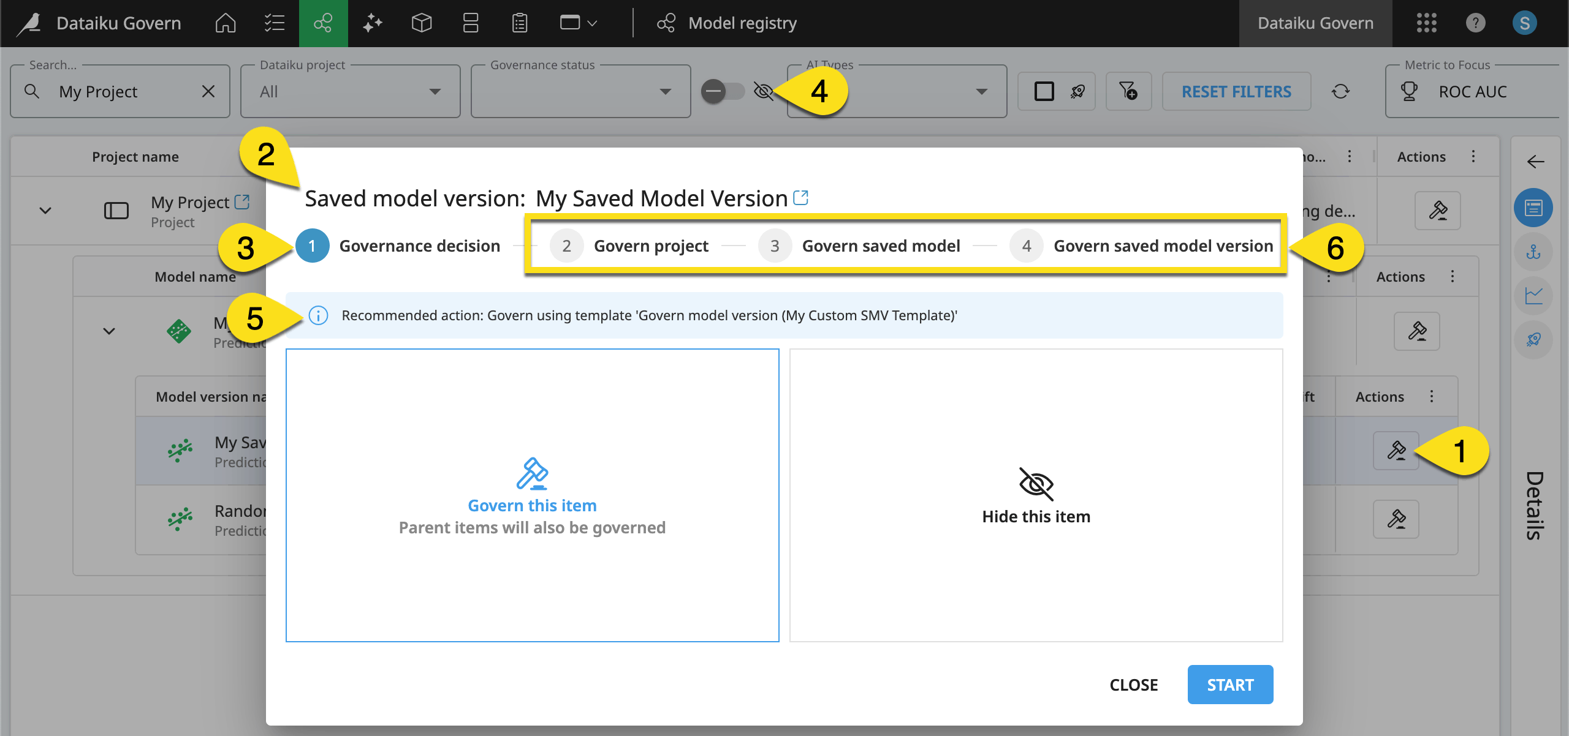Open the apps grid menu
This screenshot has width=1569, height=736.
click(1427, 23)
